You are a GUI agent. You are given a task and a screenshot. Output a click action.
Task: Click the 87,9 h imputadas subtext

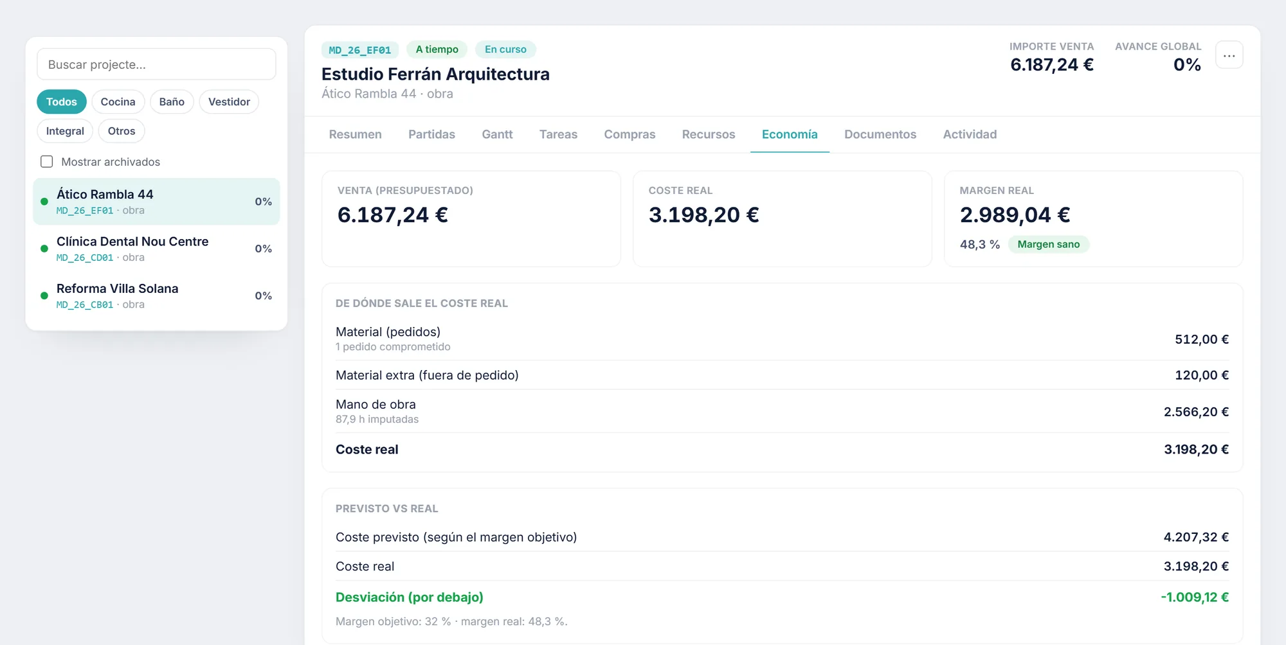coord(377,420)
